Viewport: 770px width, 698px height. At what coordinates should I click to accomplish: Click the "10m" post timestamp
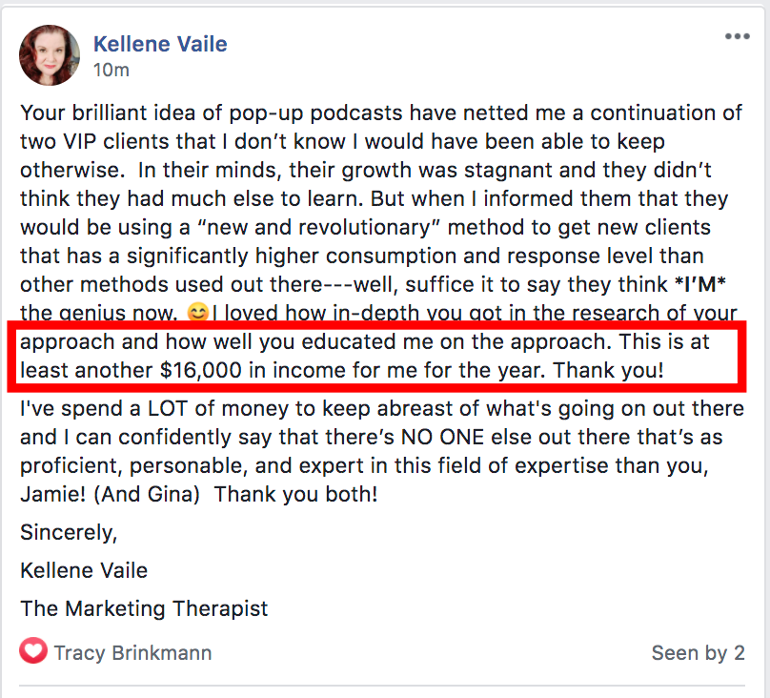coord(111,70)
